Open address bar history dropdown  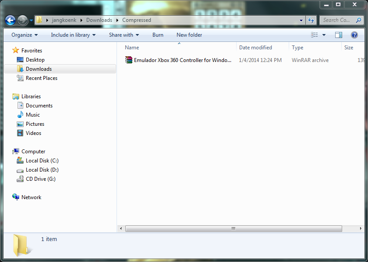pyautogui.click(x=301, y=21)
